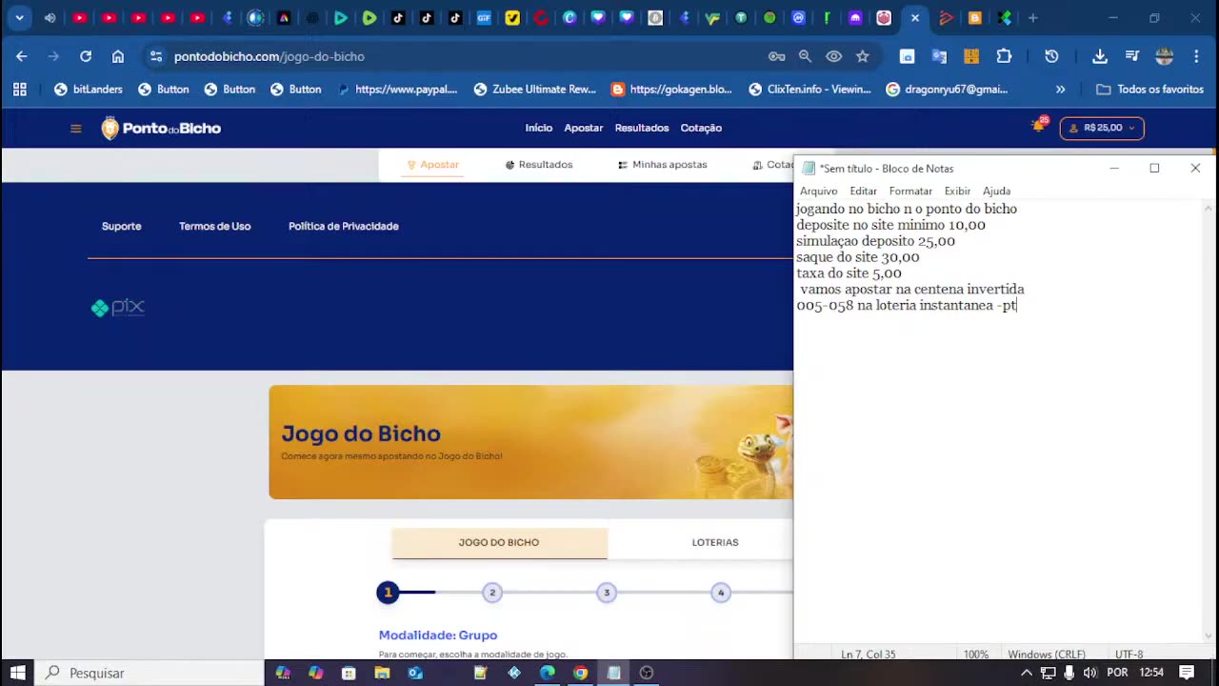The image size is (1219, 686).
Task: Go back in Chrome
Action: coord(22,56)
